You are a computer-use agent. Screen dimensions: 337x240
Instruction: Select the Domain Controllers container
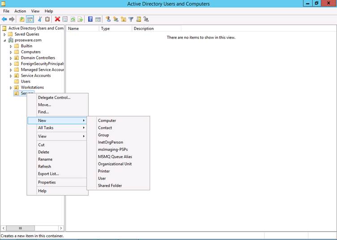point(38,58)
